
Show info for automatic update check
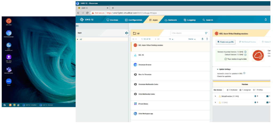[244, 73]
